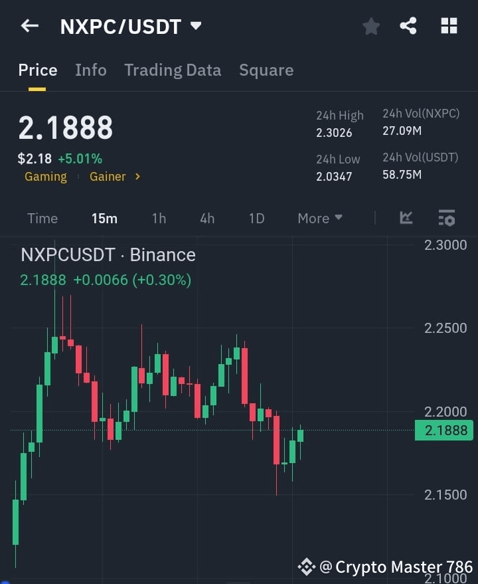The width and height of the screenshot is (478, 584).
Task: Open the indicator settings icon above the chart
Action: point(446,218)
